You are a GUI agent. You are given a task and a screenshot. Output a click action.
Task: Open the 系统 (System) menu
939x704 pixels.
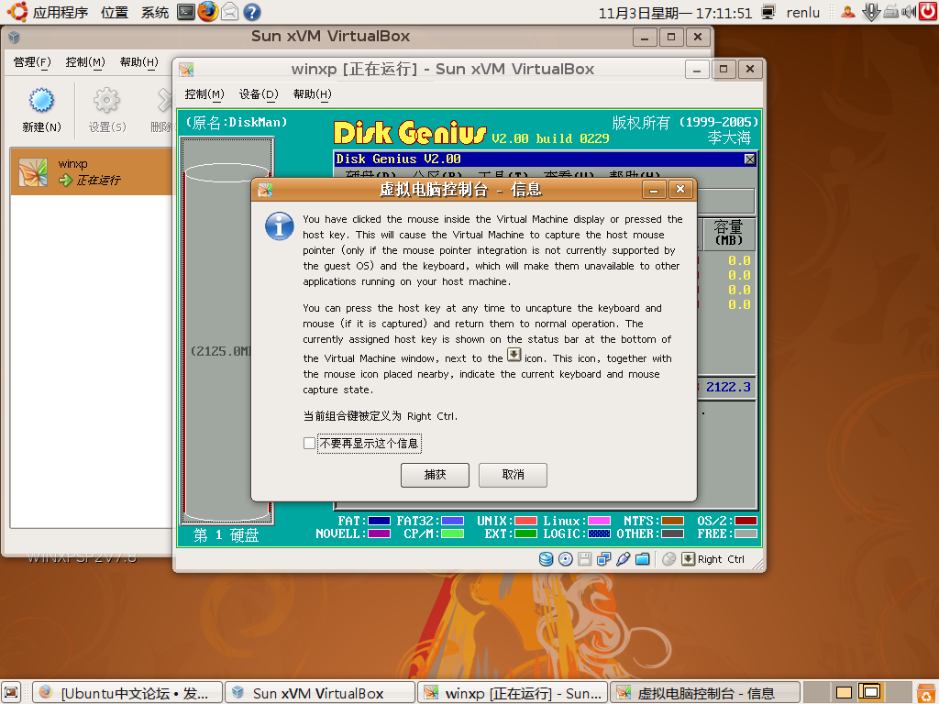(154, 12)
